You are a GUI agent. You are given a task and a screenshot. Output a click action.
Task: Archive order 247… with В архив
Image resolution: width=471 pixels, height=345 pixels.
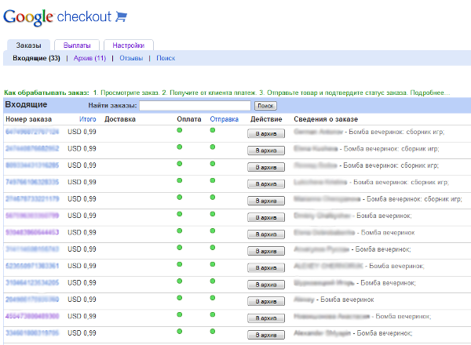point(266,151)
